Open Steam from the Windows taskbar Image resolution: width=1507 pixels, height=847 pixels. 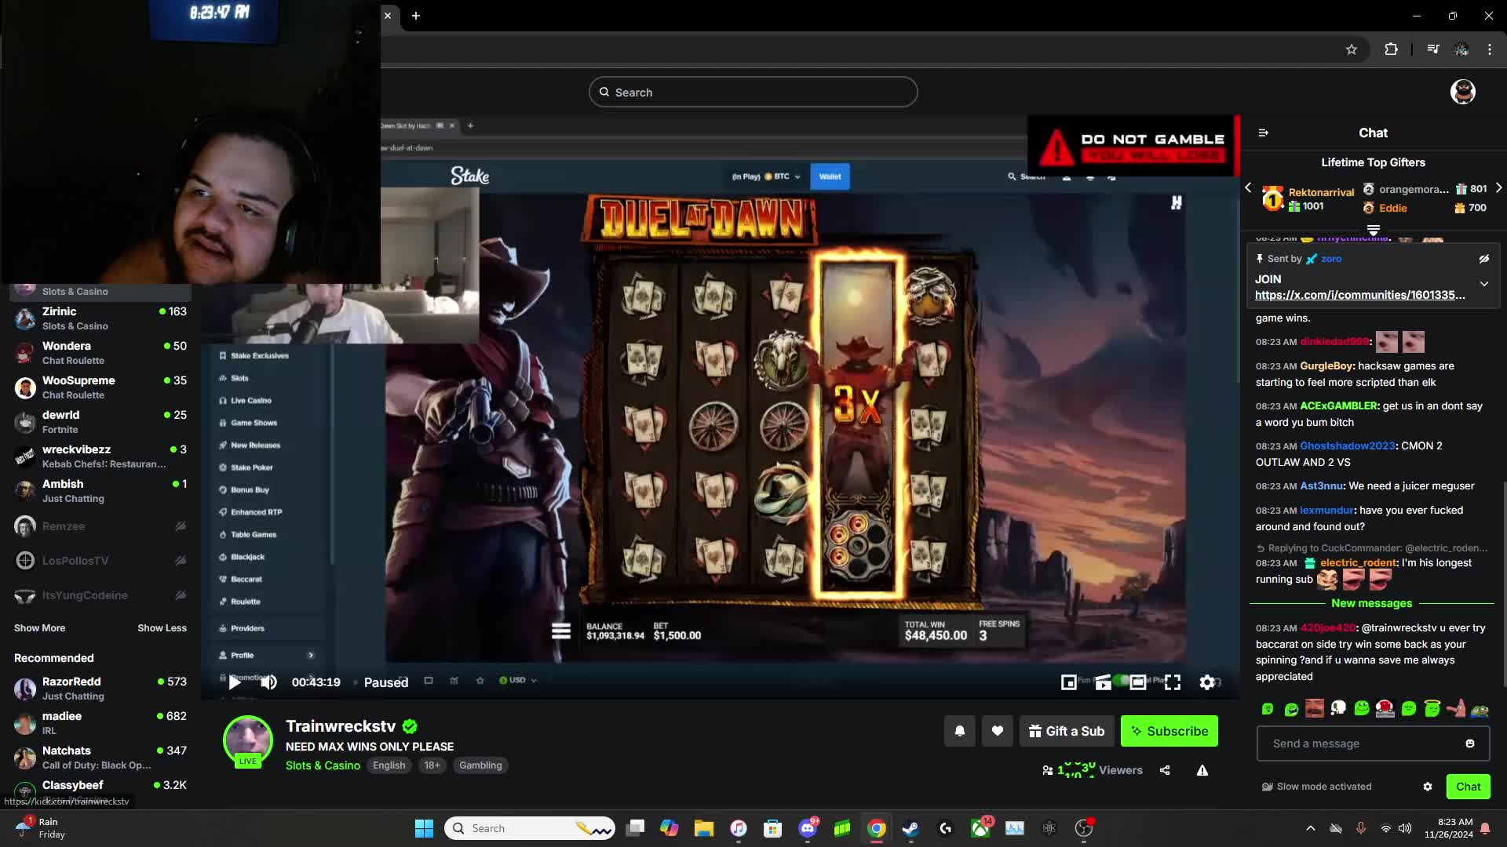click(910, 828)
